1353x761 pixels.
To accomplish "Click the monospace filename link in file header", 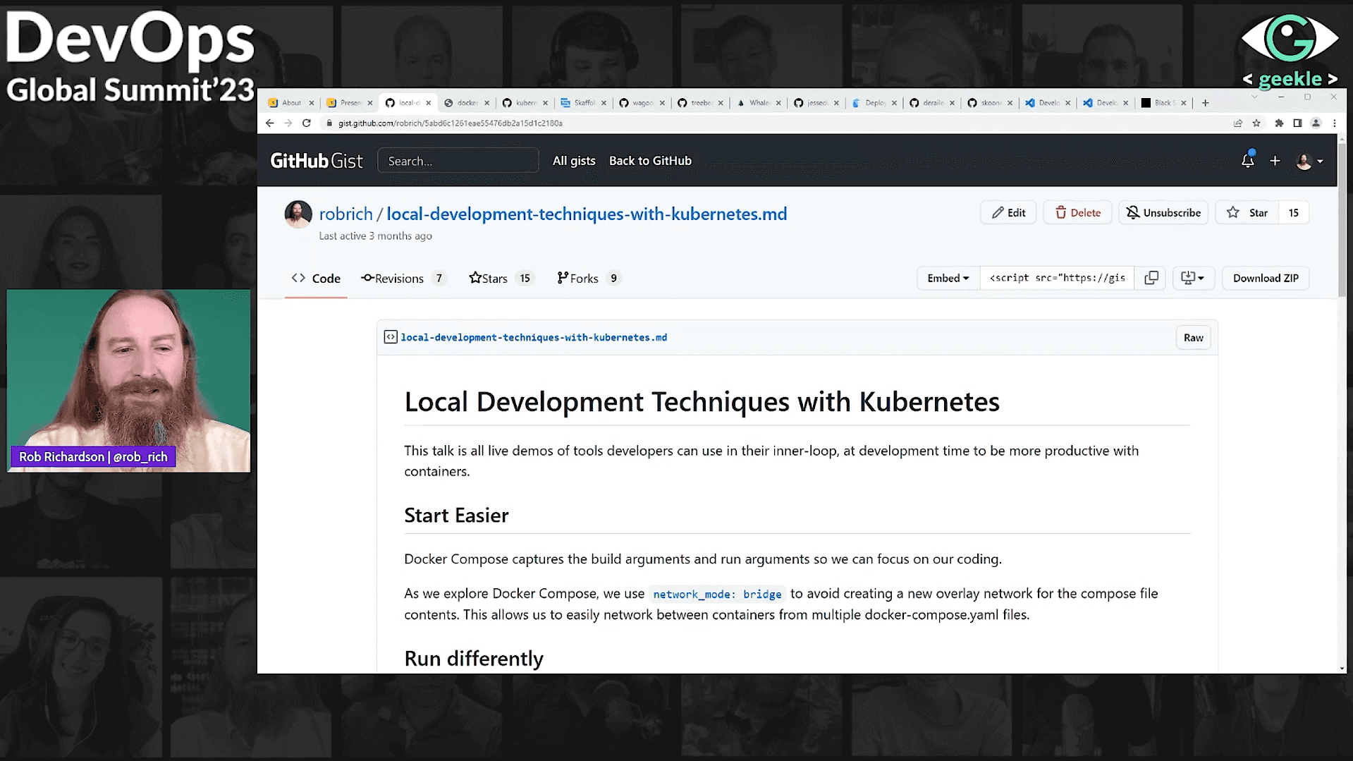I will tap(534, 338).
